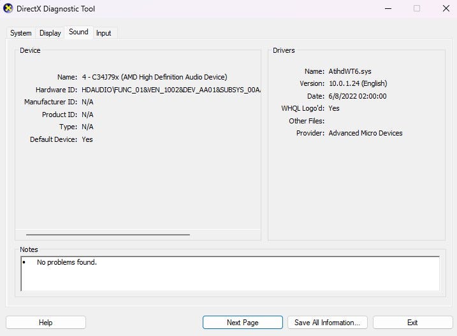Screen dimensions: 457x336
Task: Click the Other Files label
Action: pos(307,121)
